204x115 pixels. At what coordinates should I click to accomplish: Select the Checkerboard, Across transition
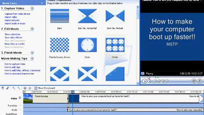[60, 45]
